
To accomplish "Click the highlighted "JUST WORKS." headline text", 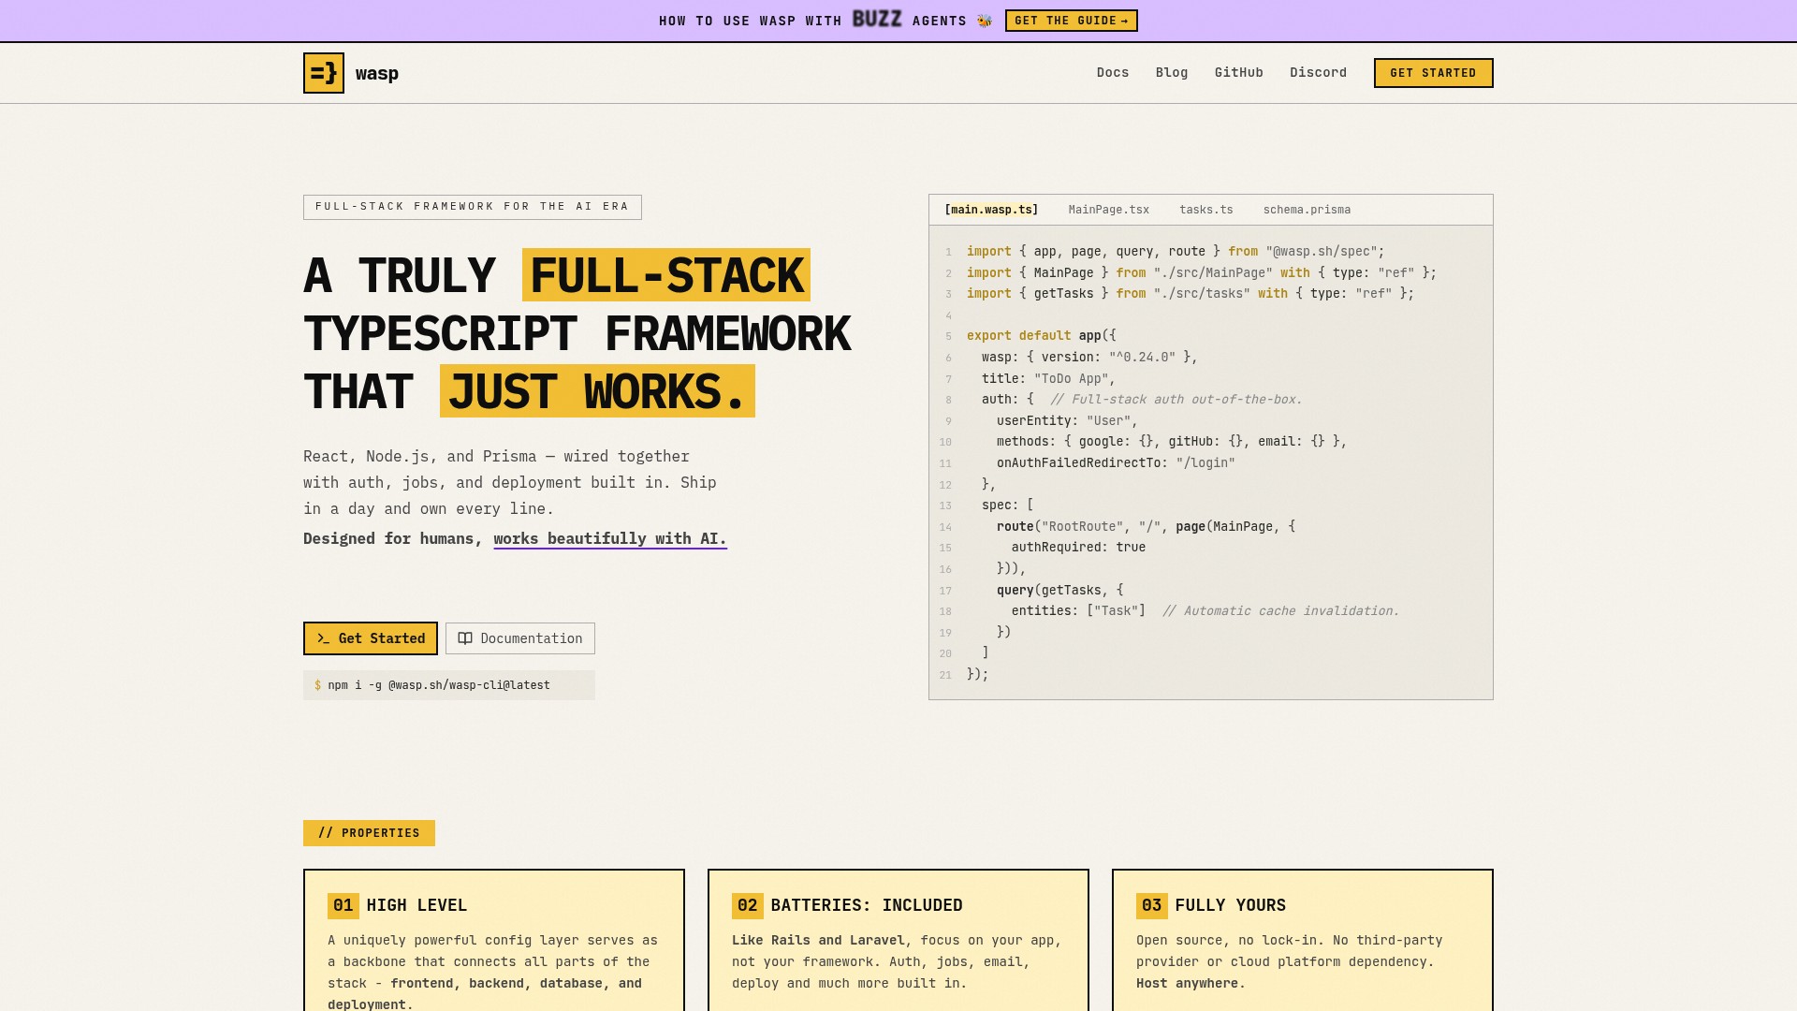I will 597,391.
